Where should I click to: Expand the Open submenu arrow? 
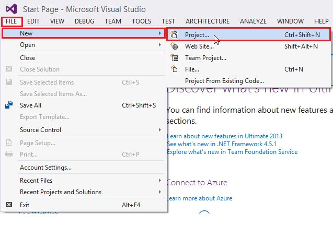[159, 45]
